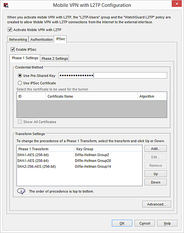Click the Remove transform button
The image size is (184, 233).
coord(155,165)
